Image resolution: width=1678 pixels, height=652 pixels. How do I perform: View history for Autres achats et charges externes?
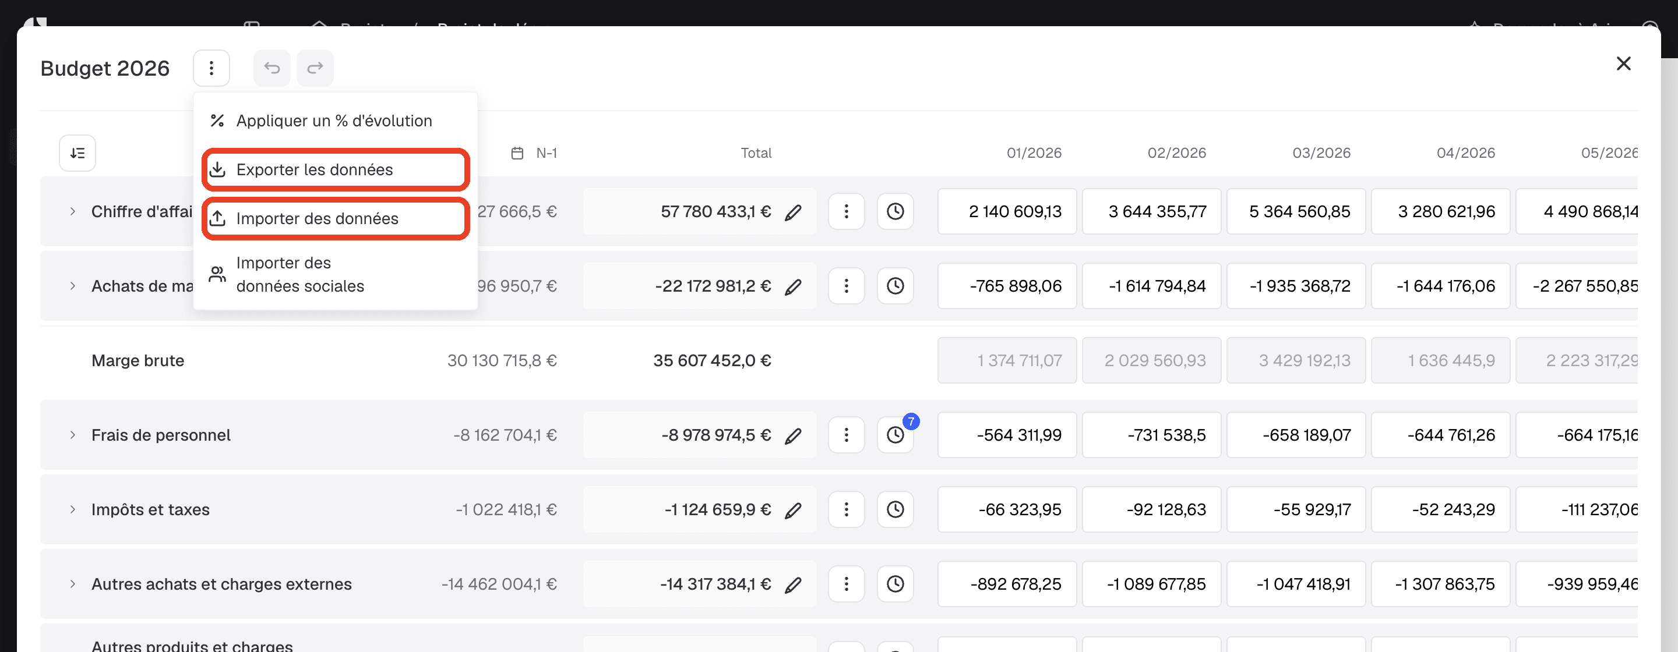(x=895, y=584)
